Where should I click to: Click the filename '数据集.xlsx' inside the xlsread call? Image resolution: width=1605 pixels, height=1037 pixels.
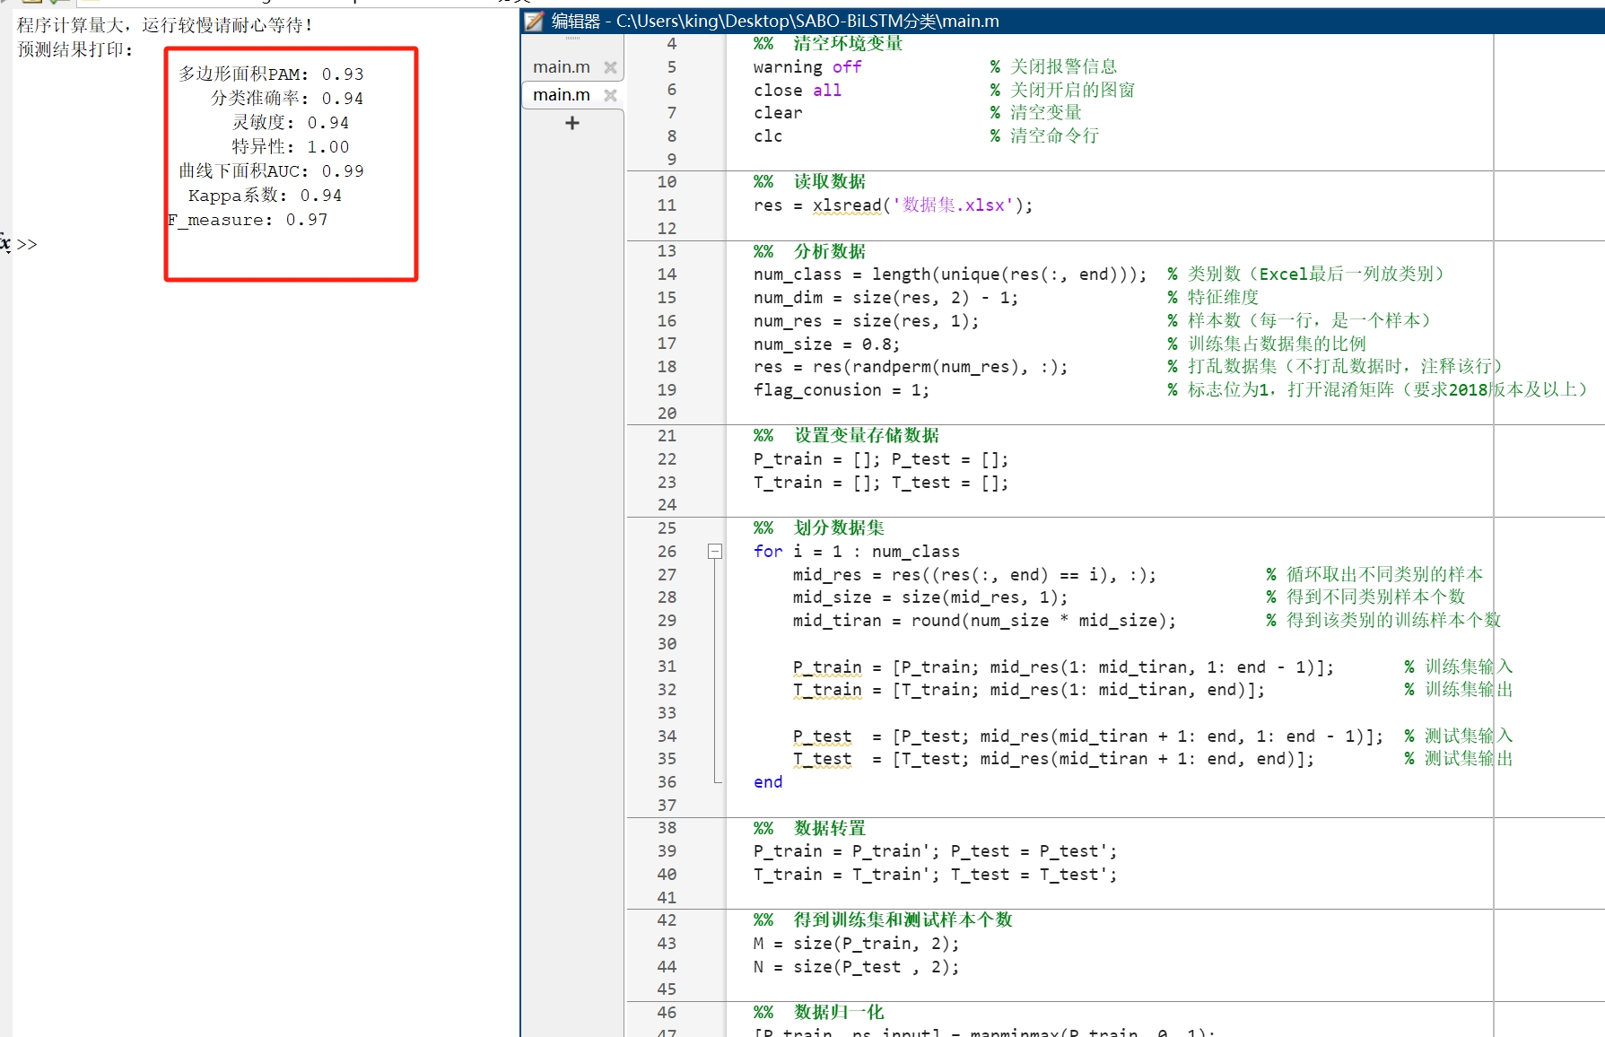(957, 205)
